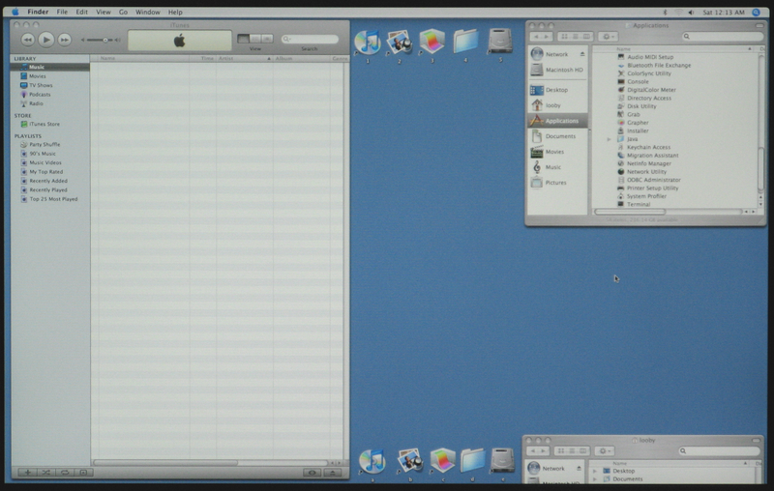Select the Recently Played playlist

(x=50, y=189)
